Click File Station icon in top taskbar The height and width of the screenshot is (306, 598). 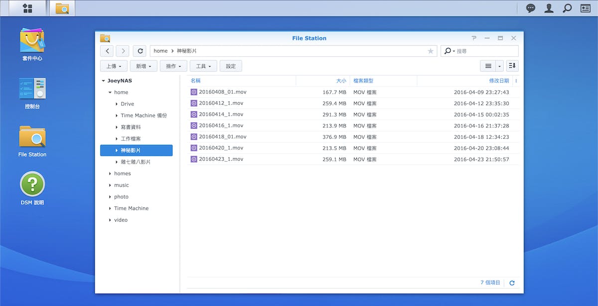coord(62,8)
